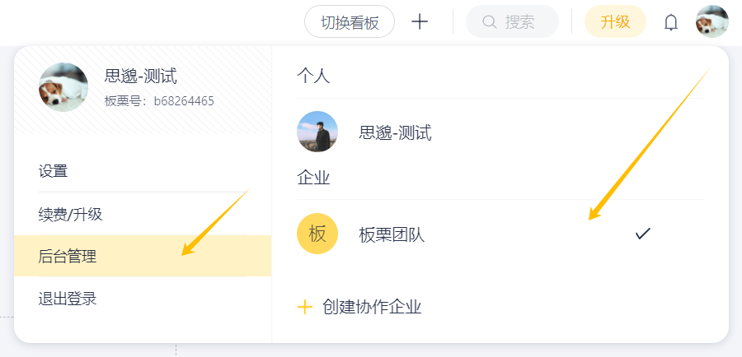Image resolution: width=742 pixels, height=357 pixels.
Task: Click the checkmark next to 板栗团队
Action: [643, 234]
